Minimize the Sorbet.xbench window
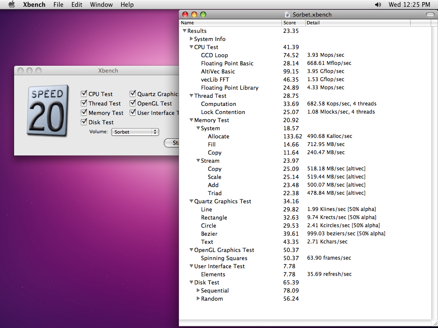Viewport: 438px width, 328px height. tap(194, 15)
